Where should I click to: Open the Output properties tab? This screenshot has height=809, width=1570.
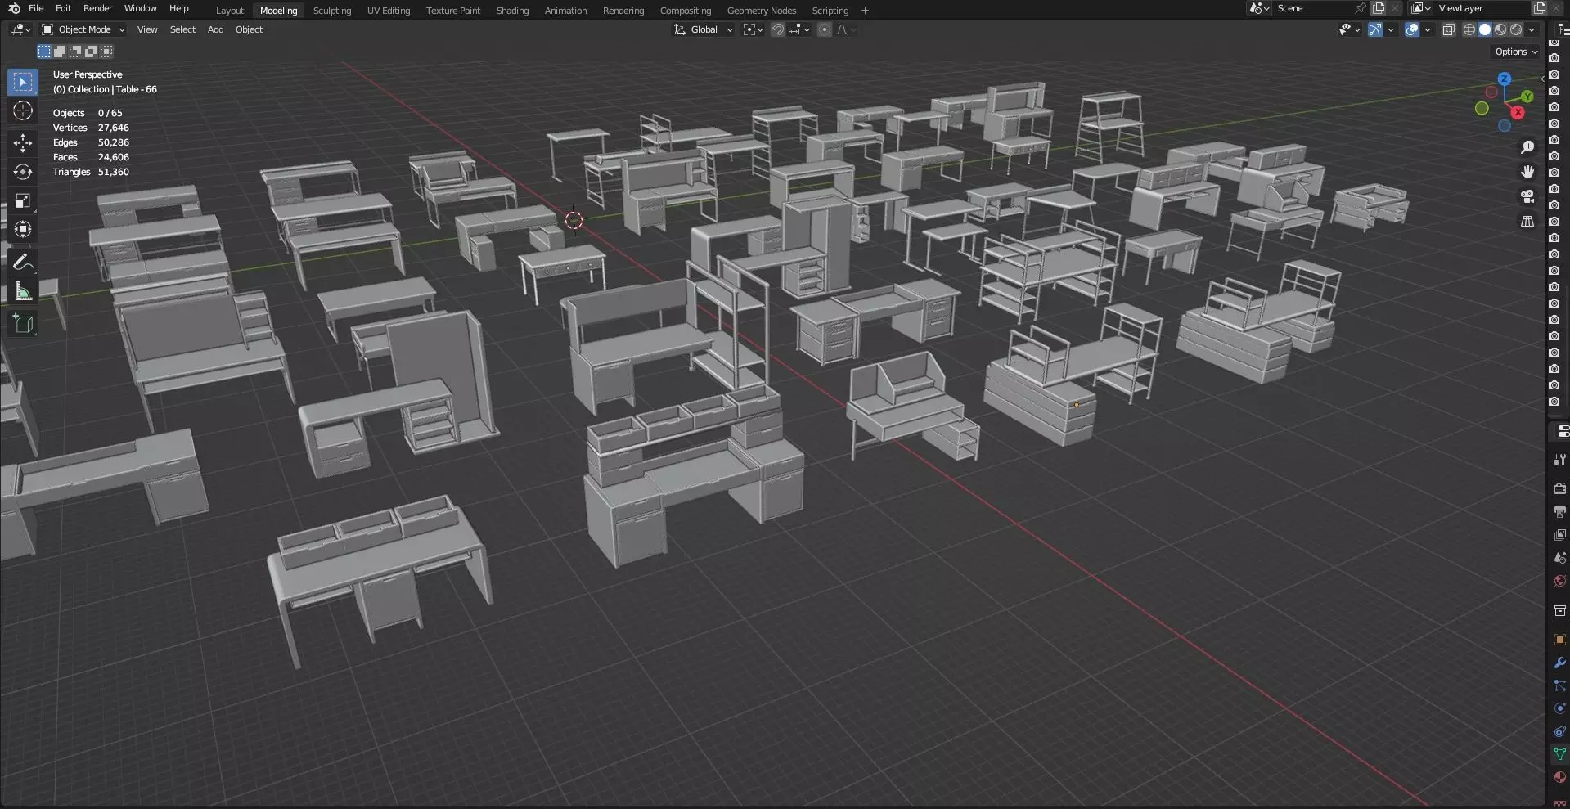coord(1559,512)
